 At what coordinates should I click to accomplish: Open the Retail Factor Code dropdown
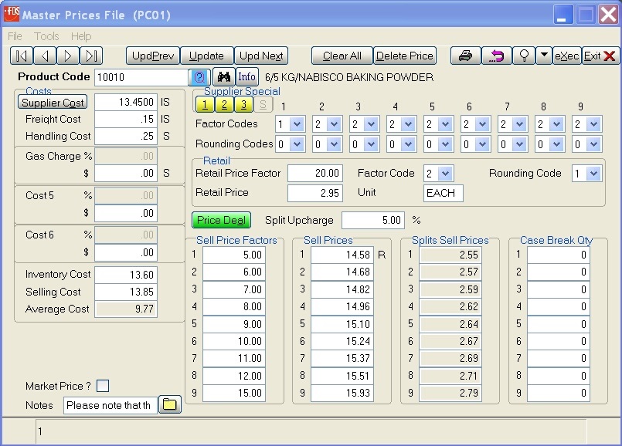point(446,174)
